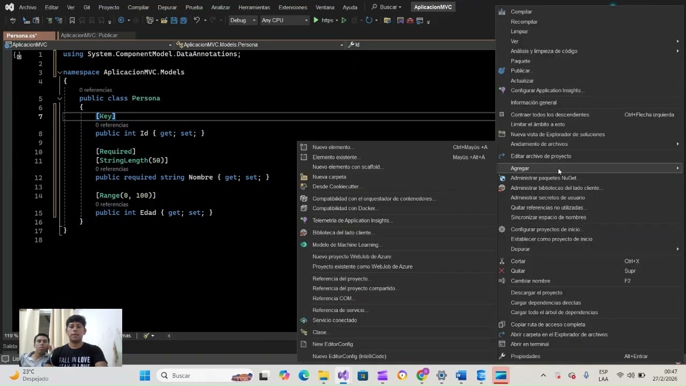Image resolution: width=686 pixels, height=386 pixels.
Task: Choose Referencia del proyecto option
Action: click(x=396, y=279)
